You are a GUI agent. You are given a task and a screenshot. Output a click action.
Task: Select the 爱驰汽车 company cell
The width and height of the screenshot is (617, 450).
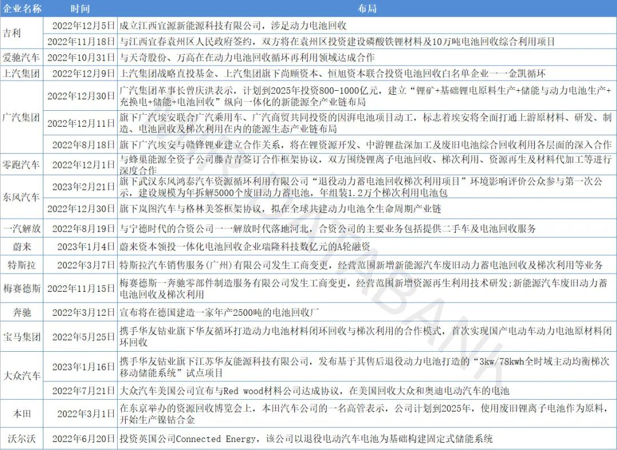22,58
